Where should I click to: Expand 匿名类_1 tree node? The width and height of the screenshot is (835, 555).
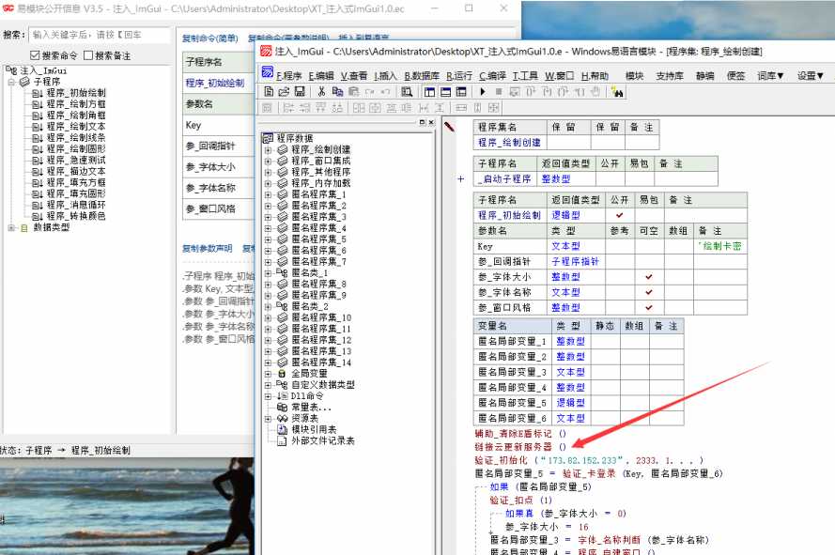click(x=269, y=272)
